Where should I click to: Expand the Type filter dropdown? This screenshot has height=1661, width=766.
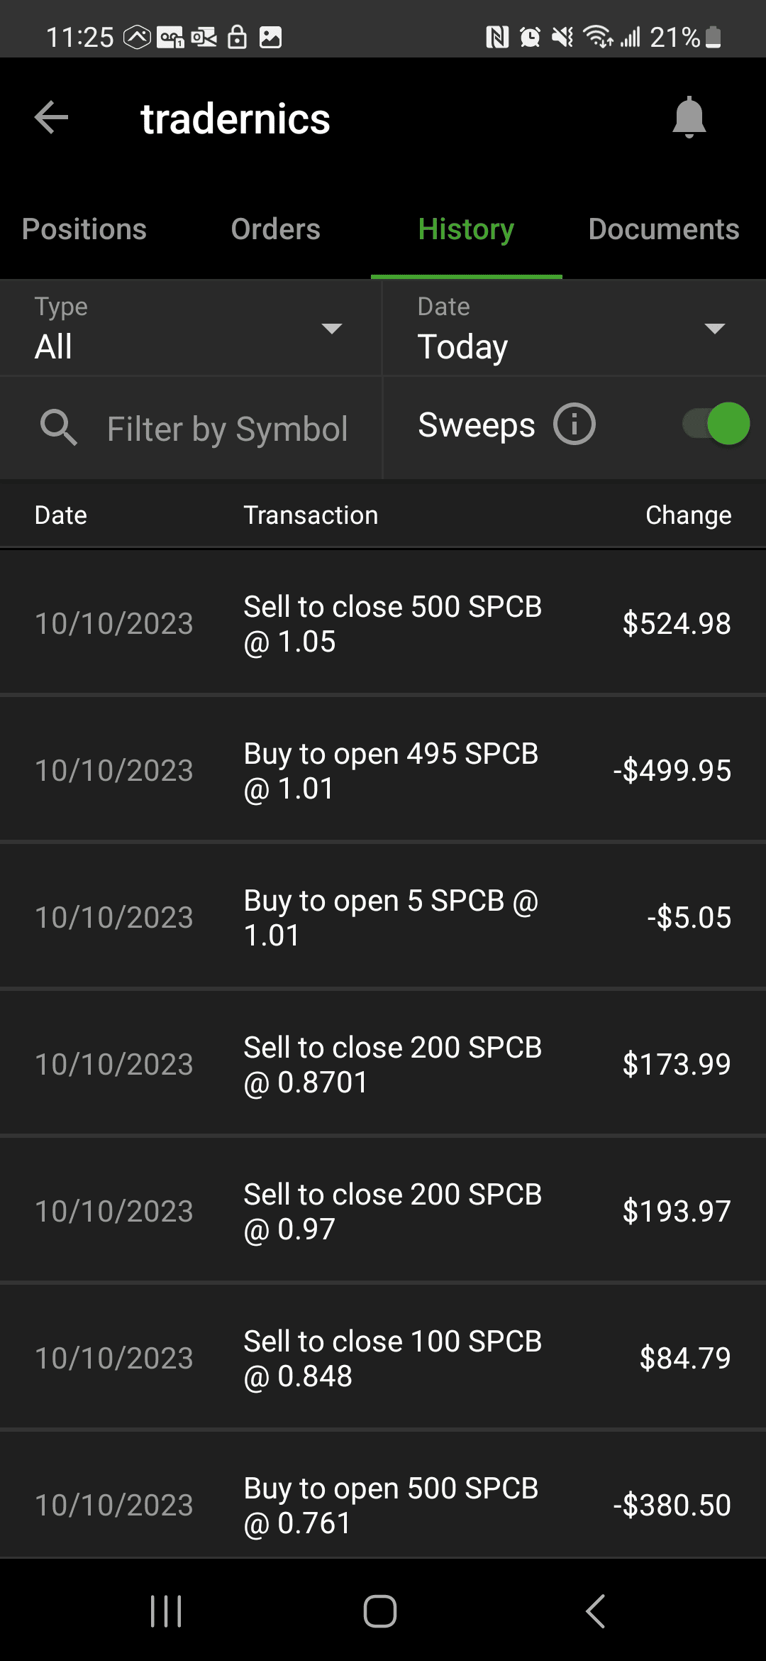click(x=190, y=329)
